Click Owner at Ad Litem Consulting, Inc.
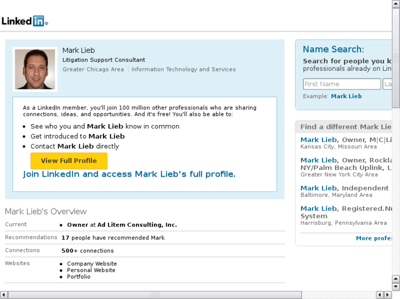The image size is (400, 299). (122, 225)
